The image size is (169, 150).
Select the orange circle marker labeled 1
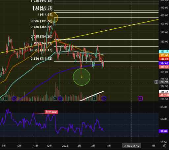click(53, 18)
